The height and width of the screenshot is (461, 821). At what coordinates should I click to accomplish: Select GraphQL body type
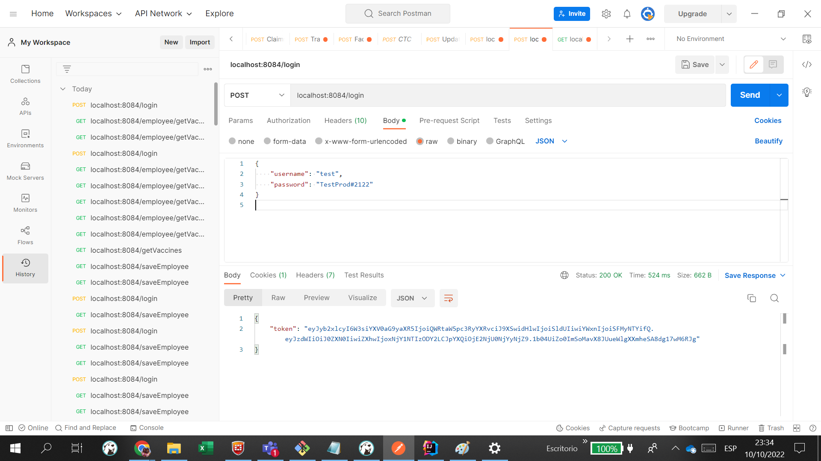505,141
